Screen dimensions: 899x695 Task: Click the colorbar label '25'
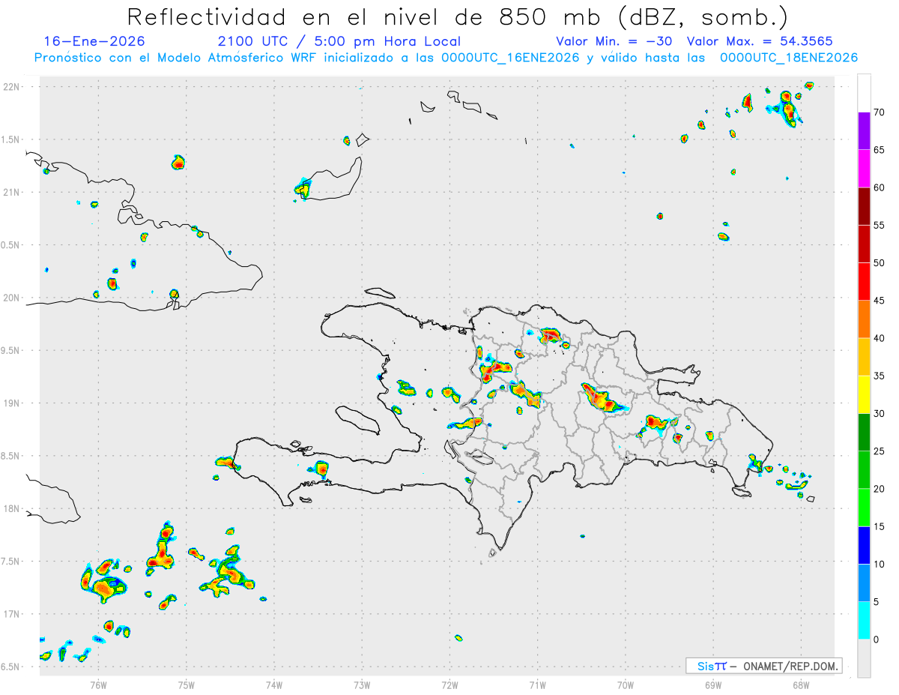click(x=879, y=451)
